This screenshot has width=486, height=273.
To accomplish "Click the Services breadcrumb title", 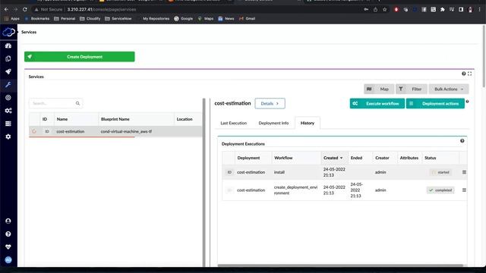I will pyautogui.click(x=29, y=32).
